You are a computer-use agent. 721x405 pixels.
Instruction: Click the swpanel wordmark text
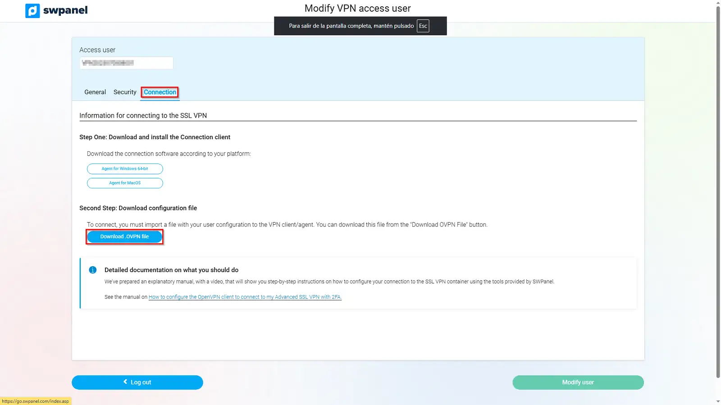point(65,10)
